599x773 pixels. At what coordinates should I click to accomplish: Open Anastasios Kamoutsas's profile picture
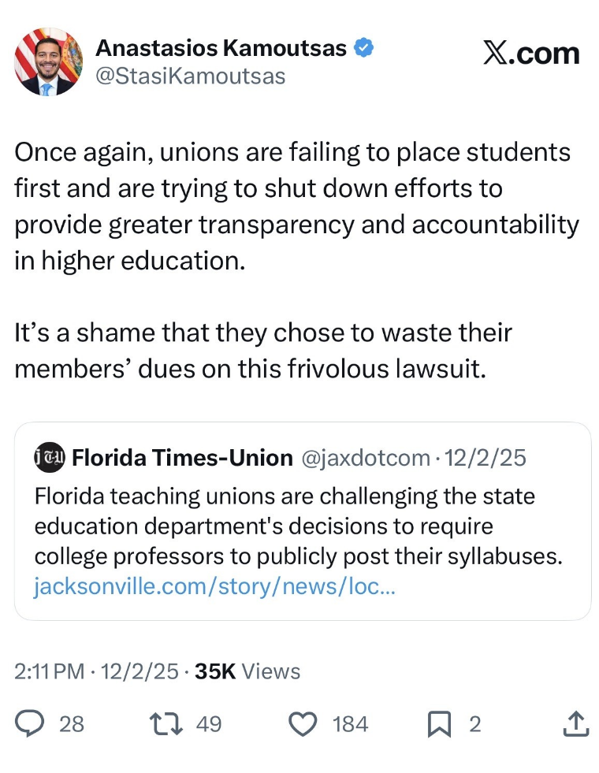(47, 61)
